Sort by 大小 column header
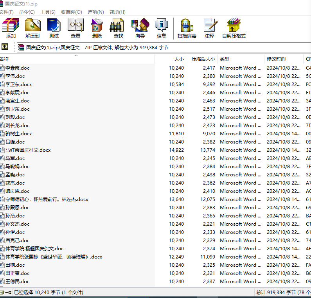 [170, 59]
